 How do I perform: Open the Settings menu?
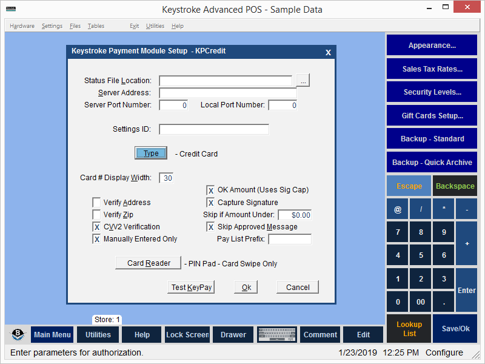(x=52, y=25)
